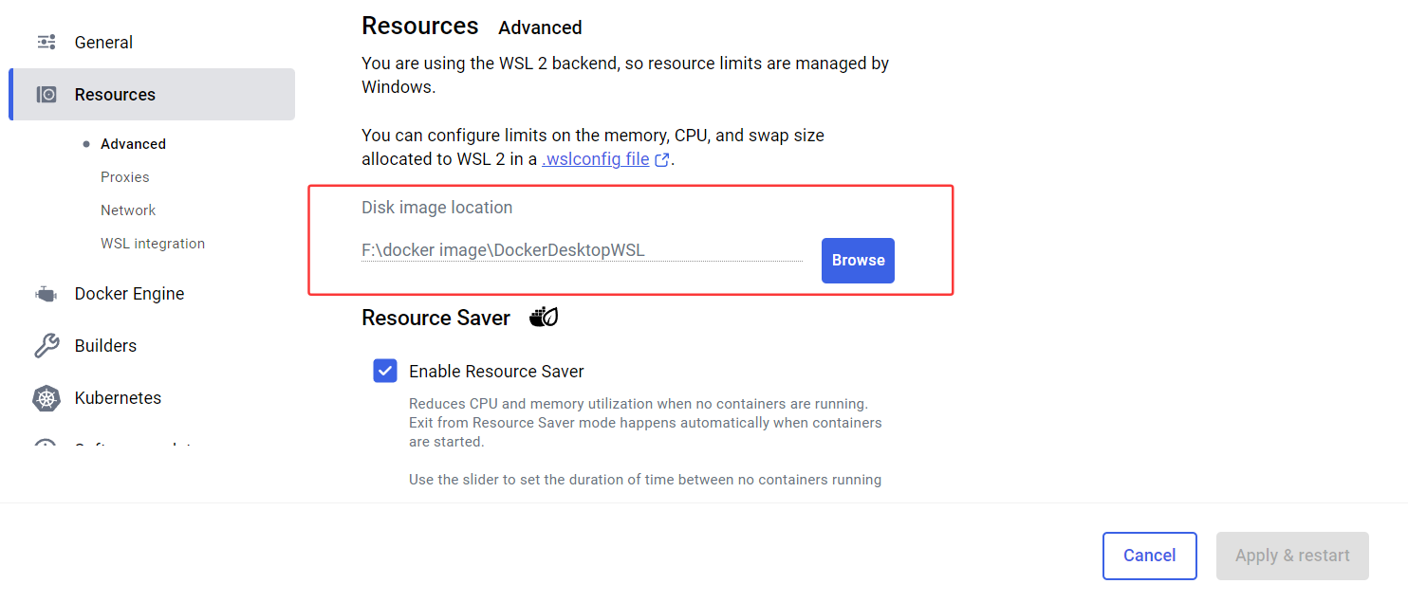Open the .wslconfig file link

coord(595,160)
